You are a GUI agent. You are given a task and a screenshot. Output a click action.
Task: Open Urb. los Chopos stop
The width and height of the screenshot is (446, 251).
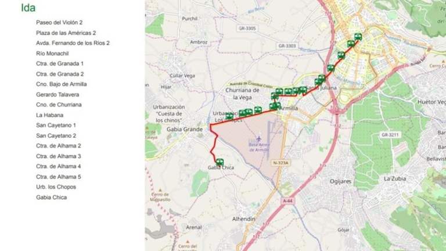tap(56, 187)
